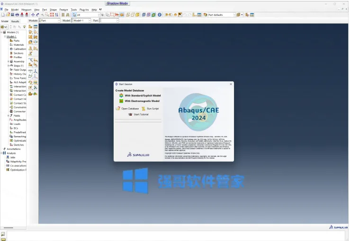The height and width of the screenshot is (241, 350).
Task: Click the New Model Database icon
Action: [x=3, y=15]
